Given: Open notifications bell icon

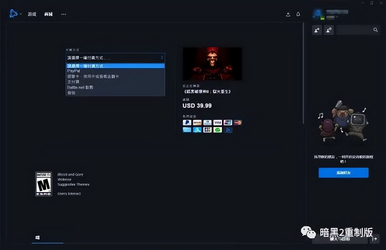Looking at the screenshot, I should pos(298,14).
